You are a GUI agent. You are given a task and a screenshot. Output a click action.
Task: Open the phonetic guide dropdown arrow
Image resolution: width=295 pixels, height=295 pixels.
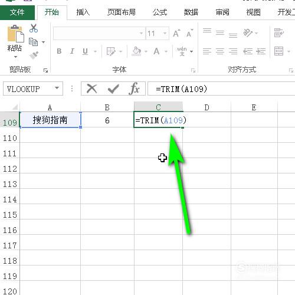coord(192,52)
